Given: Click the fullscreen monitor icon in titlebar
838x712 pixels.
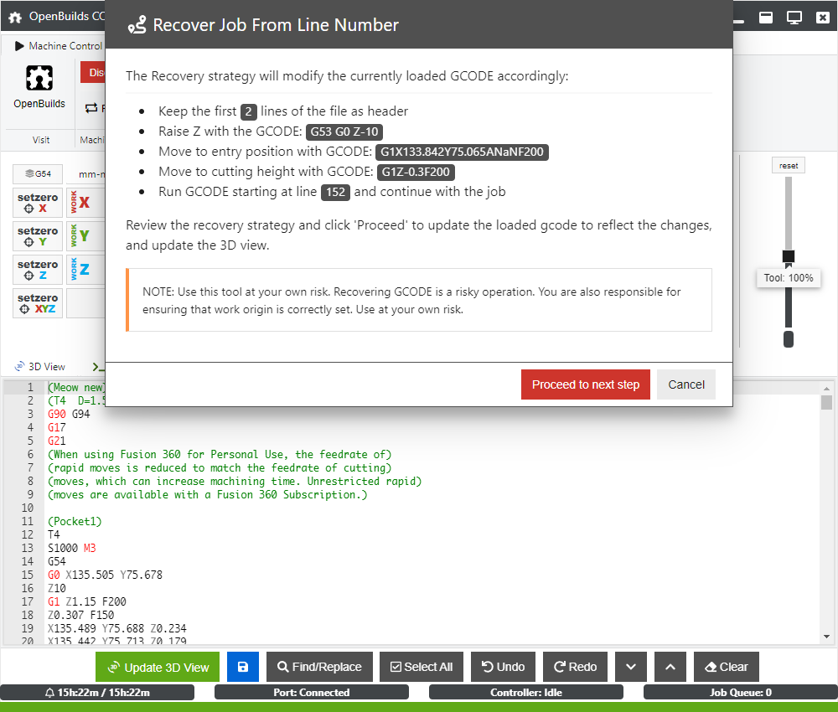Looking at the screenshot, I should coord(794,18).
